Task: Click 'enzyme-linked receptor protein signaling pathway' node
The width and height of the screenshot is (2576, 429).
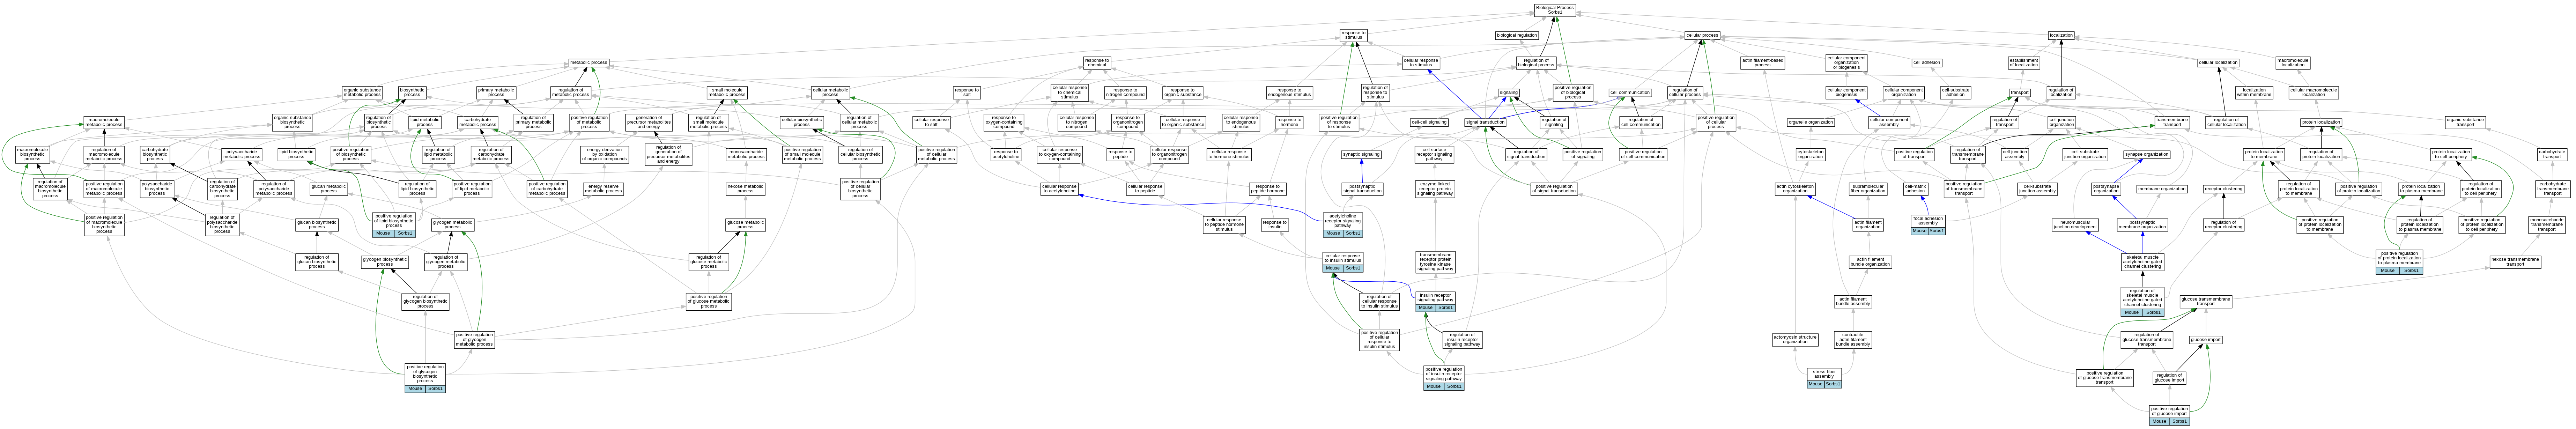Action: 1435,189
